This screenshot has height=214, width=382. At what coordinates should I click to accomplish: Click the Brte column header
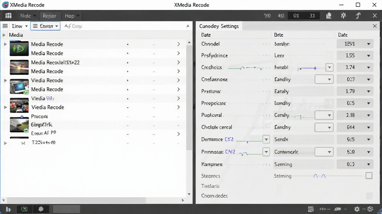[278, 35]
